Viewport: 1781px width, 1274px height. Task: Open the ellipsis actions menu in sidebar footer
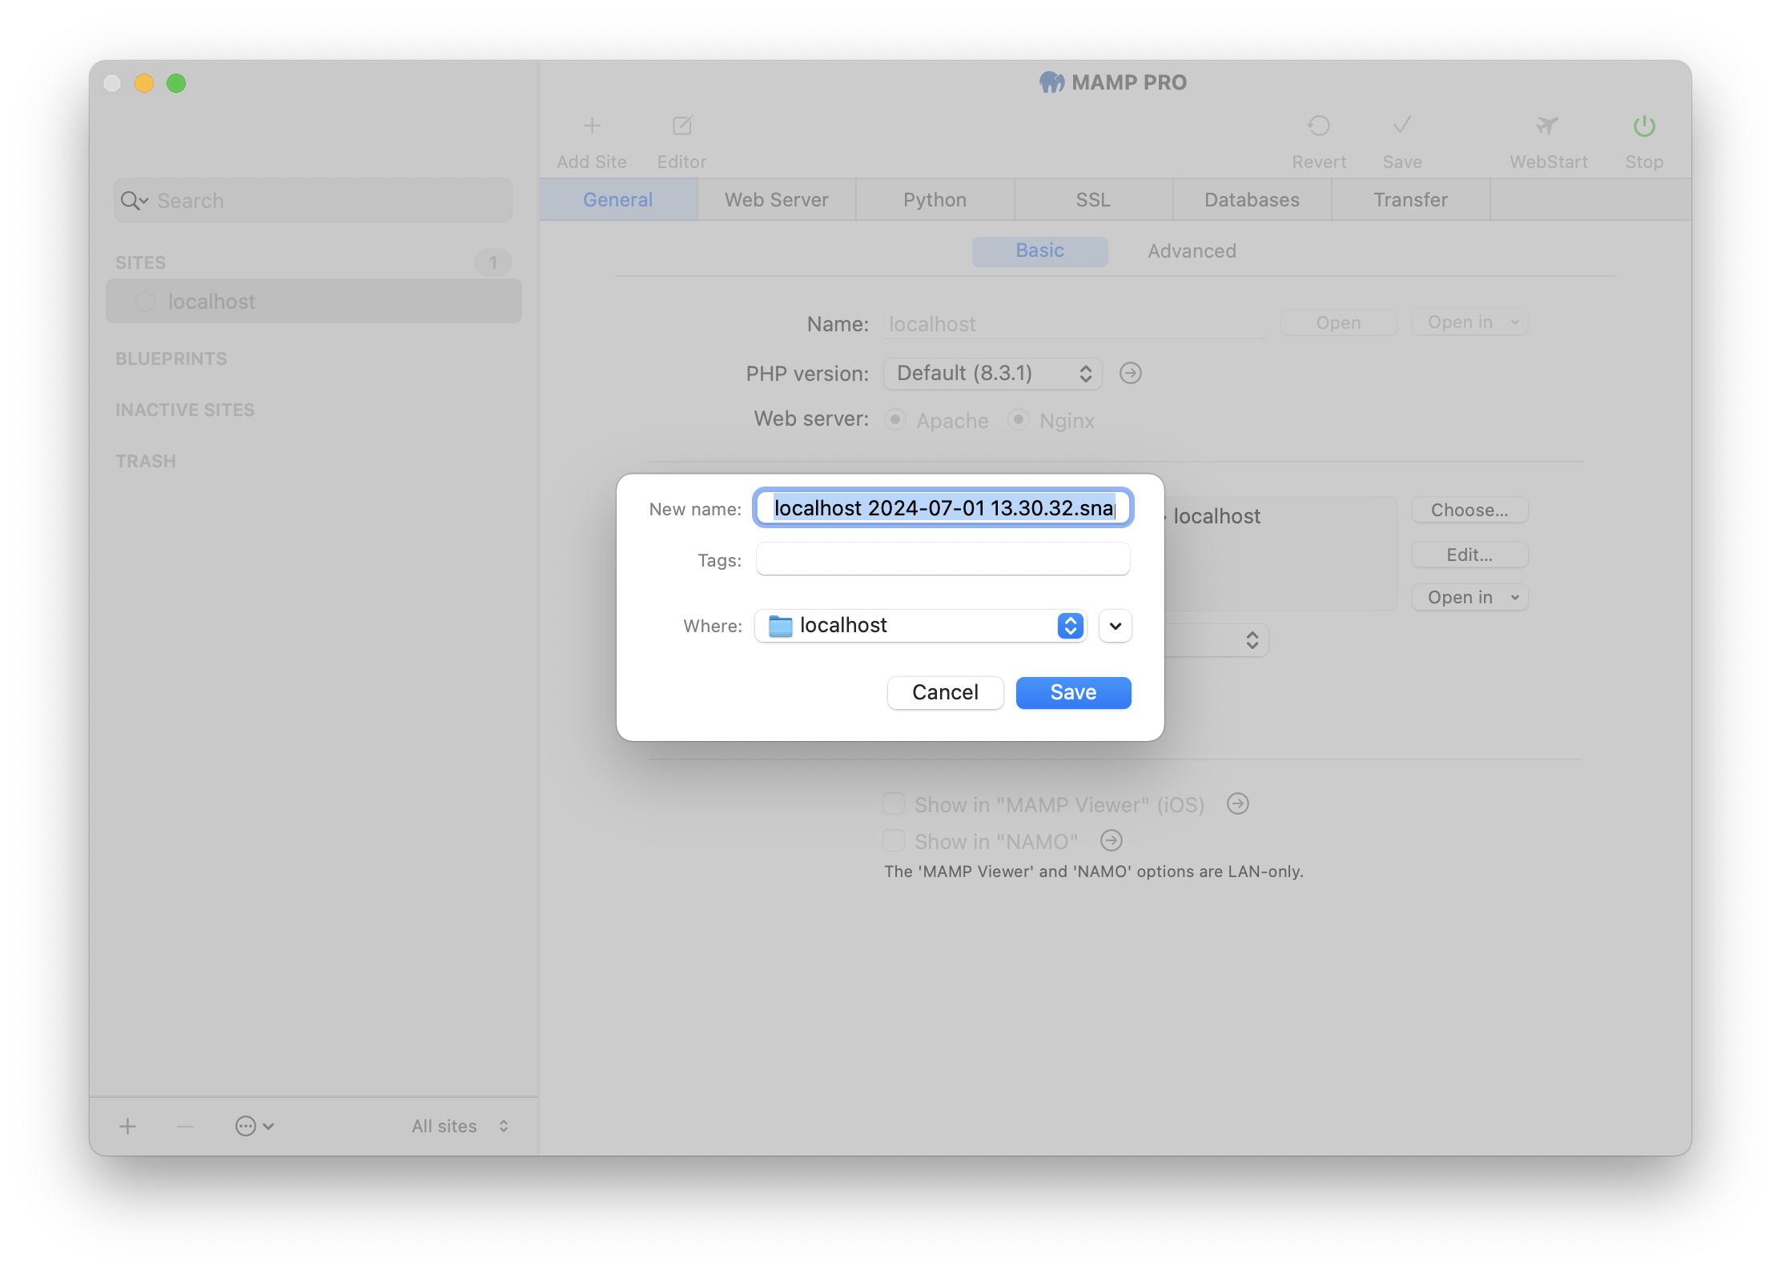pyautogui.click(x=255, y=1127)
